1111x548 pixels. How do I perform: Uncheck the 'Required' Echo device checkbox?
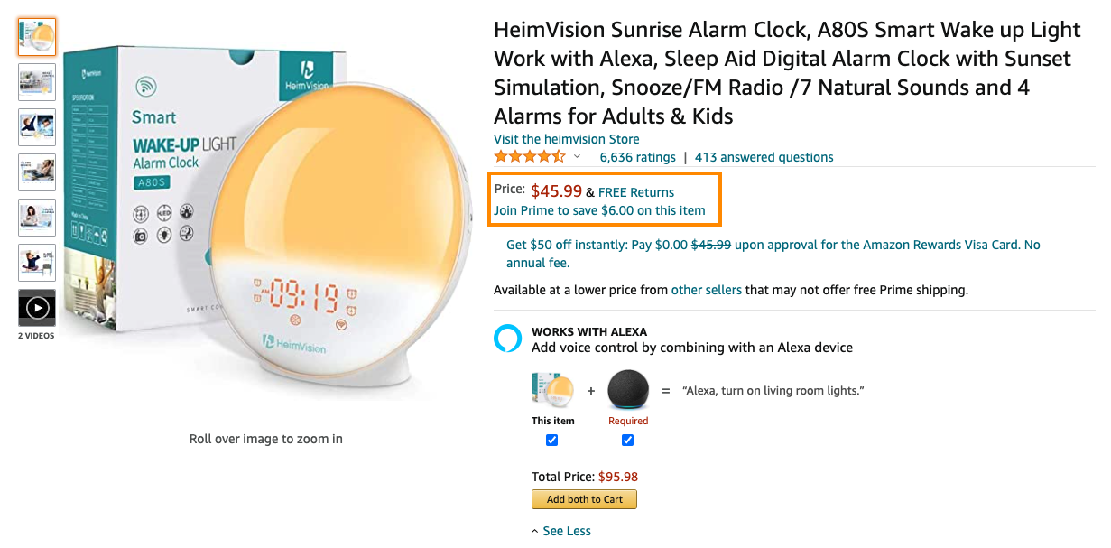tap(628, 441)
